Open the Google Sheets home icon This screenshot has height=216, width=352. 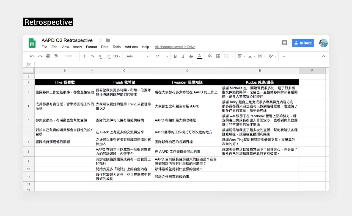[32, 43]
